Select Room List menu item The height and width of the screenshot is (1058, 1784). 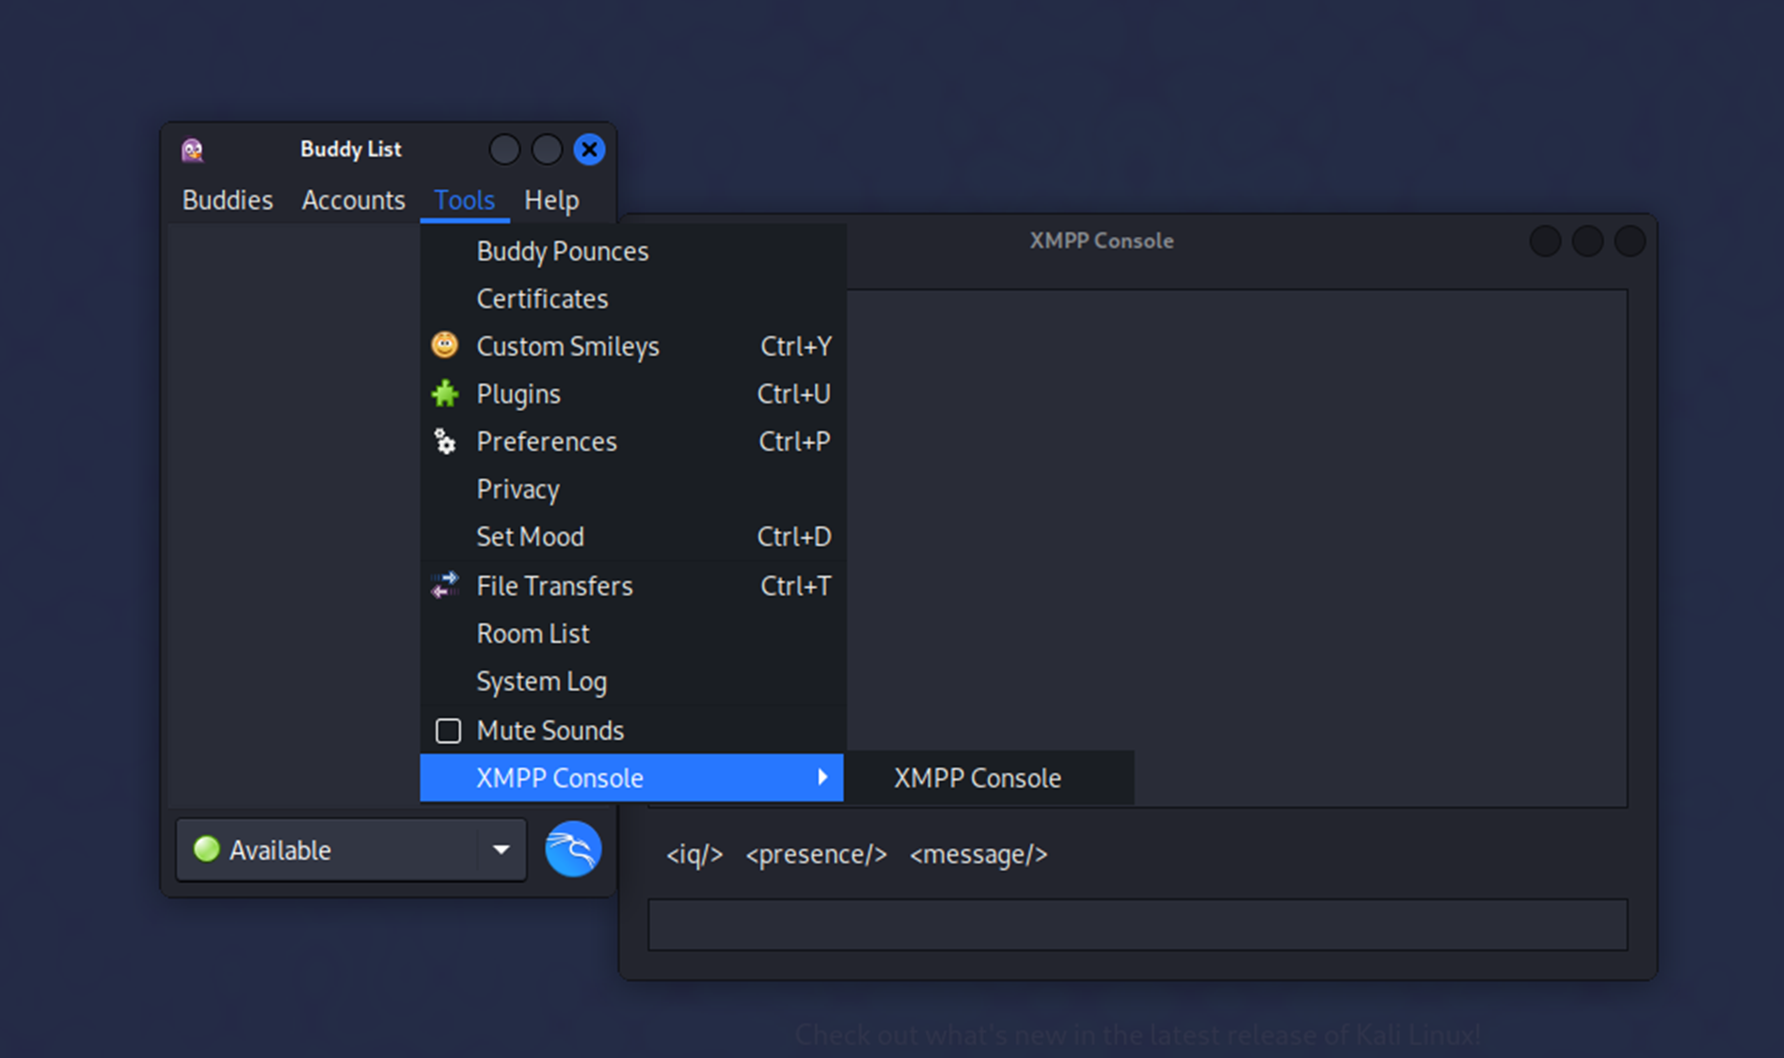coord(632,634)
